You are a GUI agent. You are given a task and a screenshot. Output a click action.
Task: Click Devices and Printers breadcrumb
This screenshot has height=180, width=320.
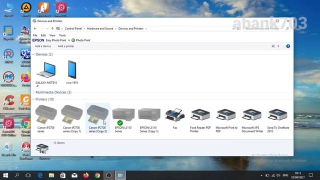pos(131,28)
